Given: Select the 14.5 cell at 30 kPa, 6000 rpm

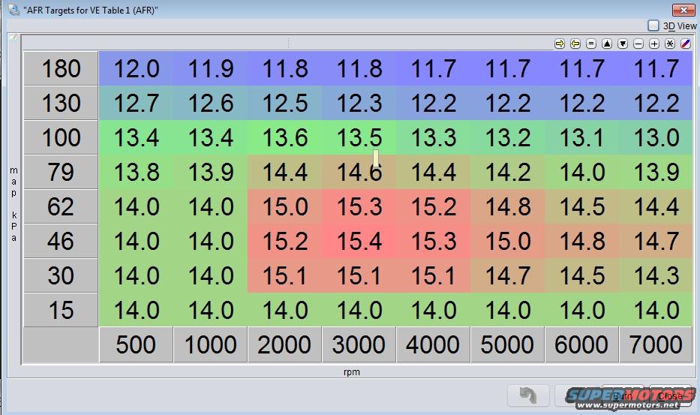Looking at the screenshot, I should [x=581, y=275].
